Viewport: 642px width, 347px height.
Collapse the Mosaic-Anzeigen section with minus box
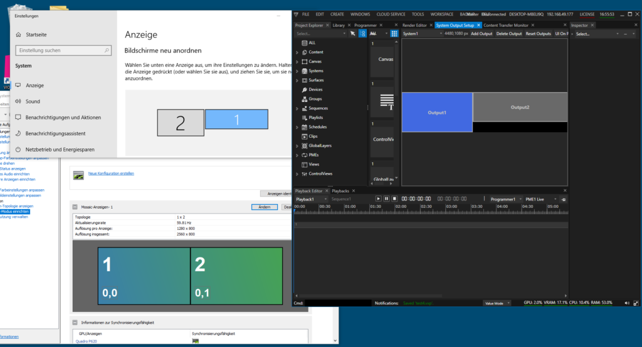75,207
